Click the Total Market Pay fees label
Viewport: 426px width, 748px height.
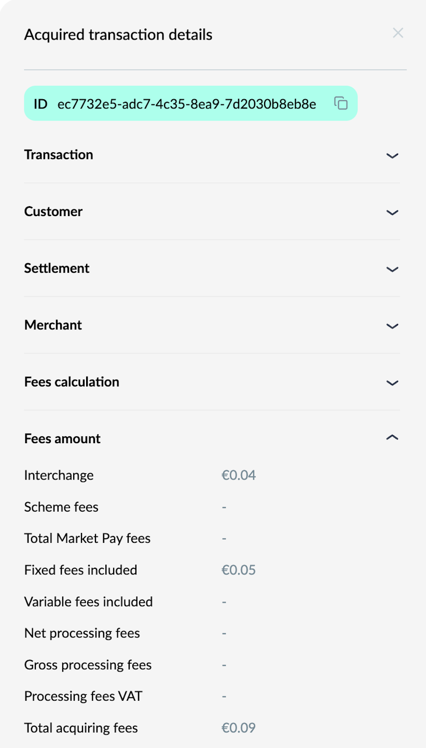(87, 538)
